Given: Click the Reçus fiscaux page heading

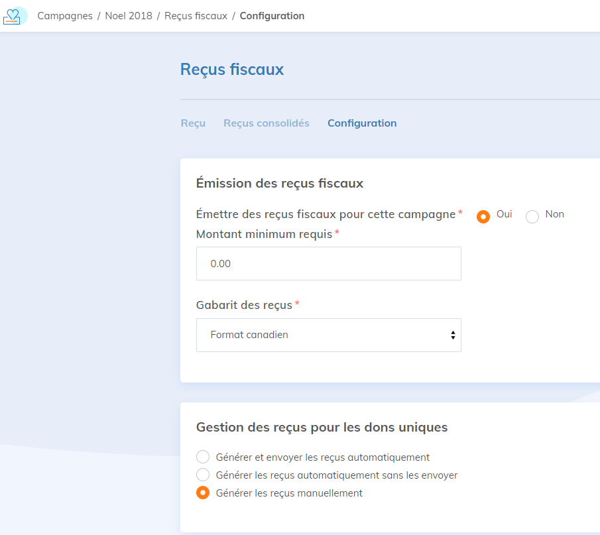Looking at the screenshot, I should pos(232,70).
